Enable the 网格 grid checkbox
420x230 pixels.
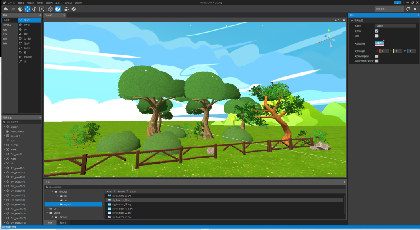pos(377,36)
